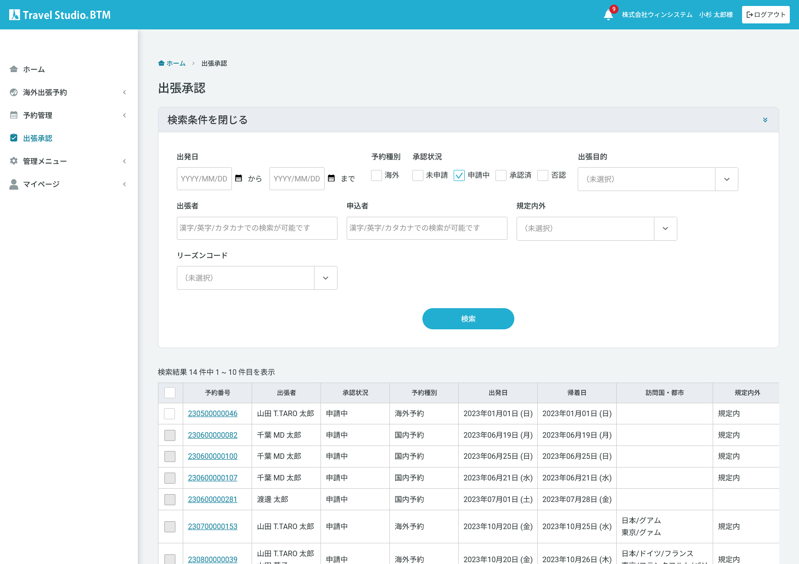The height and width of the screenshot is (564, 799).
Task: Click the breadcrumb home icon
Action: [x=161, y=63]
